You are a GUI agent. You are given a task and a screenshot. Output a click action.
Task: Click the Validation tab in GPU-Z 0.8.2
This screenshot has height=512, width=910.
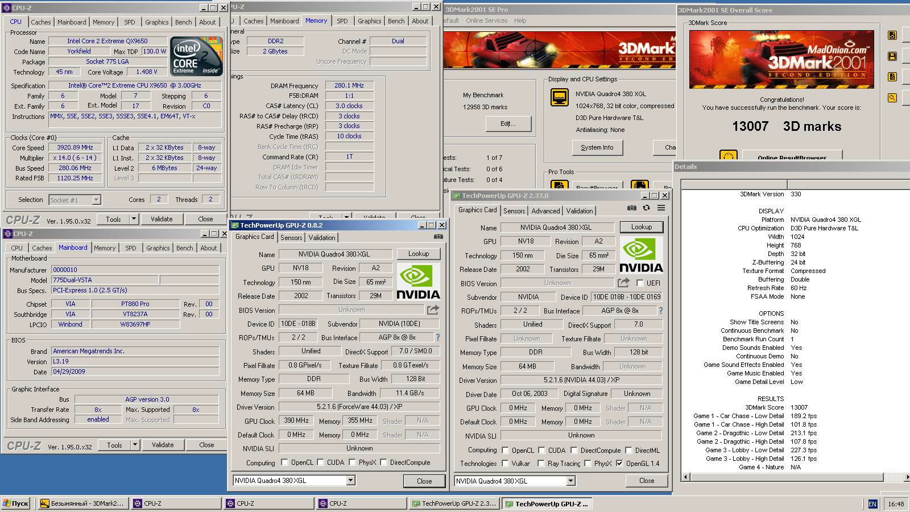point(322,238)
